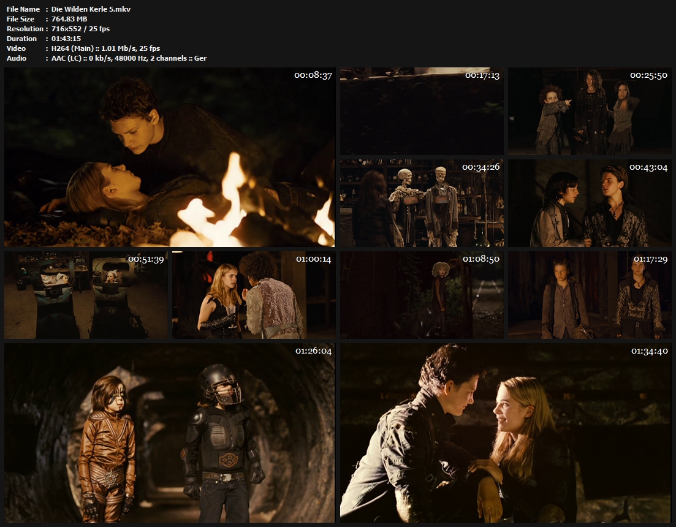The width and height of the screenshot is (676, 527).
Task: Select the frame stamped 01:08:50
Action: [422, 295]
